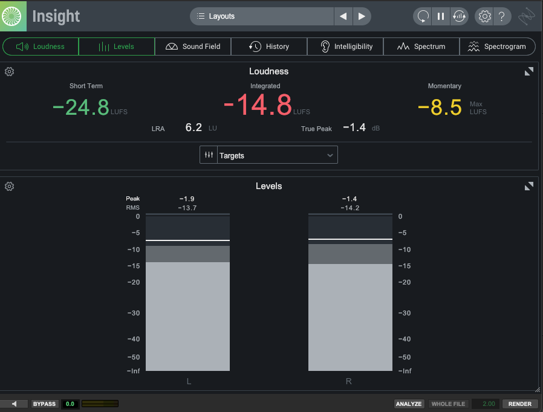Expand the Levels panel to full view
The height and width of the screenshot is (412, 543).
529,187
